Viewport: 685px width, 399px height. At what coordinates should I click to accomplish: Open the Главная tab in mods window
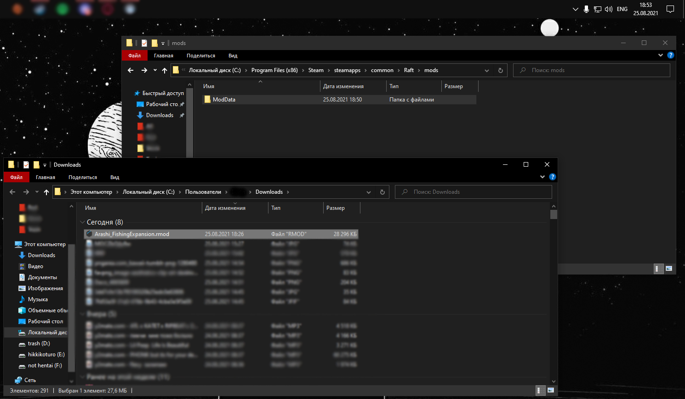[164, 56]
